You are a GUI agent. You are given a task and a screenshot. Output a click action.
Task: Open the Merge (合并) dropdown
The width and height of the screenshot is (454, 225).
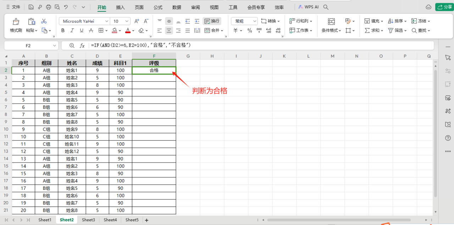(214, 31)
